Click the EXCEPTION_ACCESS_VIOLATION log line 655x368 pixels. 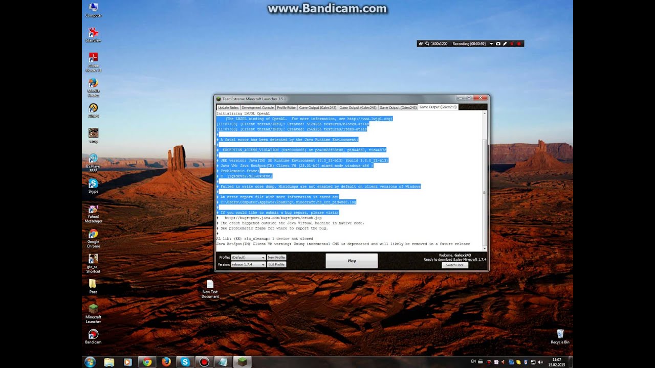[301, 150]
